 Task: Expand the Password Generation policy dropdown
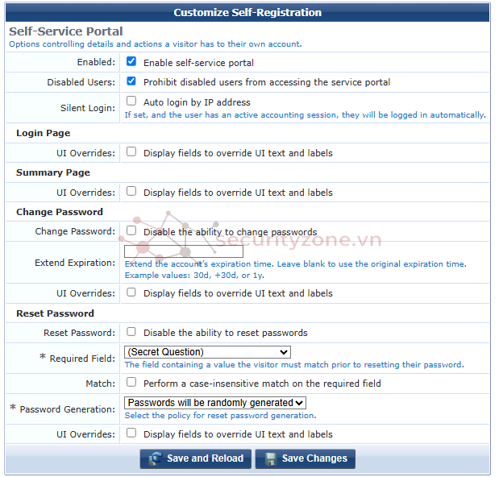(215, 403)
